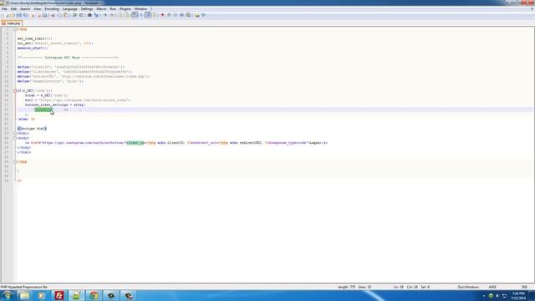Toggle word wrap in the toolbar
The image size is (535, 301).
(135, 15)
